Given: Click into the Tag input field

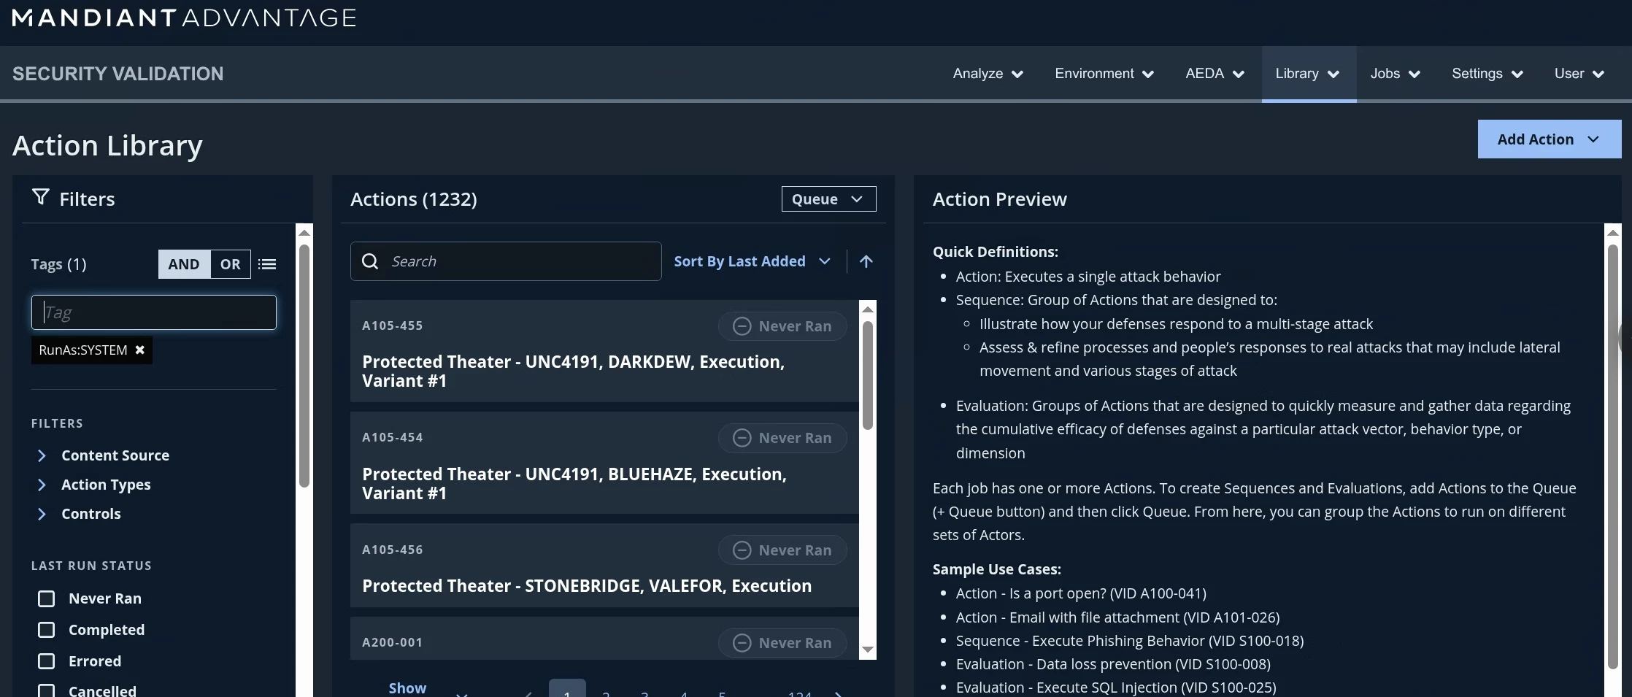Looking at the screenshot, I should [154, 312].
